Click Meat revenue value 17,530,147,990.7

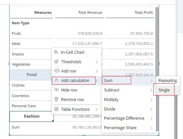pos(87,44)
